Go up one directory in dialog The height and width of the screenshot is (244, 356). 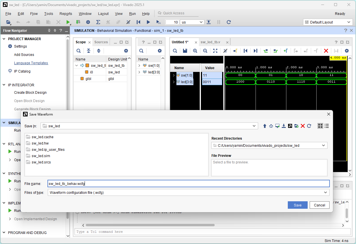pyautogui.click(x=265, y=126)
